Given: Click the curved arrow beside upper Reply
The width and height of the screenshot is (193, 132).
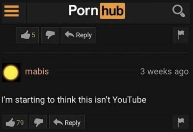Looking at the screenshot, I should coord(69,34).
